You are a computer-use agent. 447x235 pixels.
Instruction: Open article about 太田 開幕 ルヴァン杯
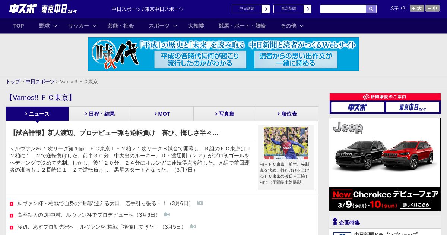click(105, 203)
